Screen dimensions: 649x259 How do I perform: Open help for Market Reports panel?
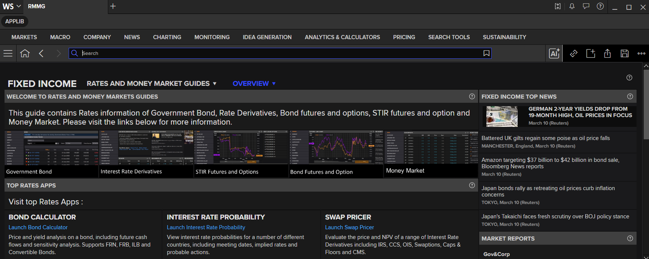(630, 238)
